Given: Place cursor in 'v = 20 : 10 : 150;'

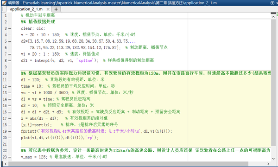Looking at the screenshot, I should pyautogui.click(x=41, y=35).
